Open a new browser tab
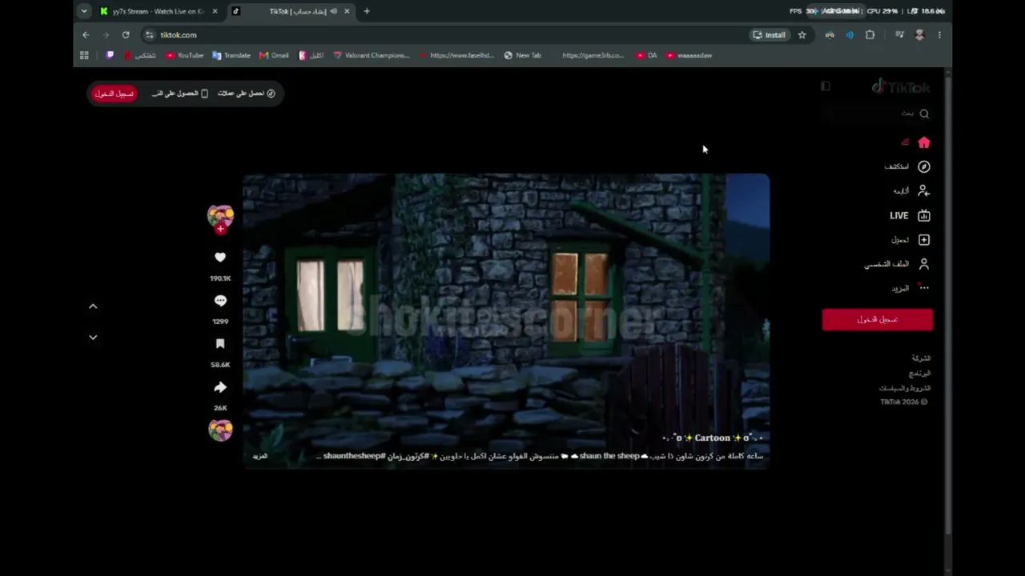Image resolution: width=1025 pixels, height=576 pixels. (367, 11)
